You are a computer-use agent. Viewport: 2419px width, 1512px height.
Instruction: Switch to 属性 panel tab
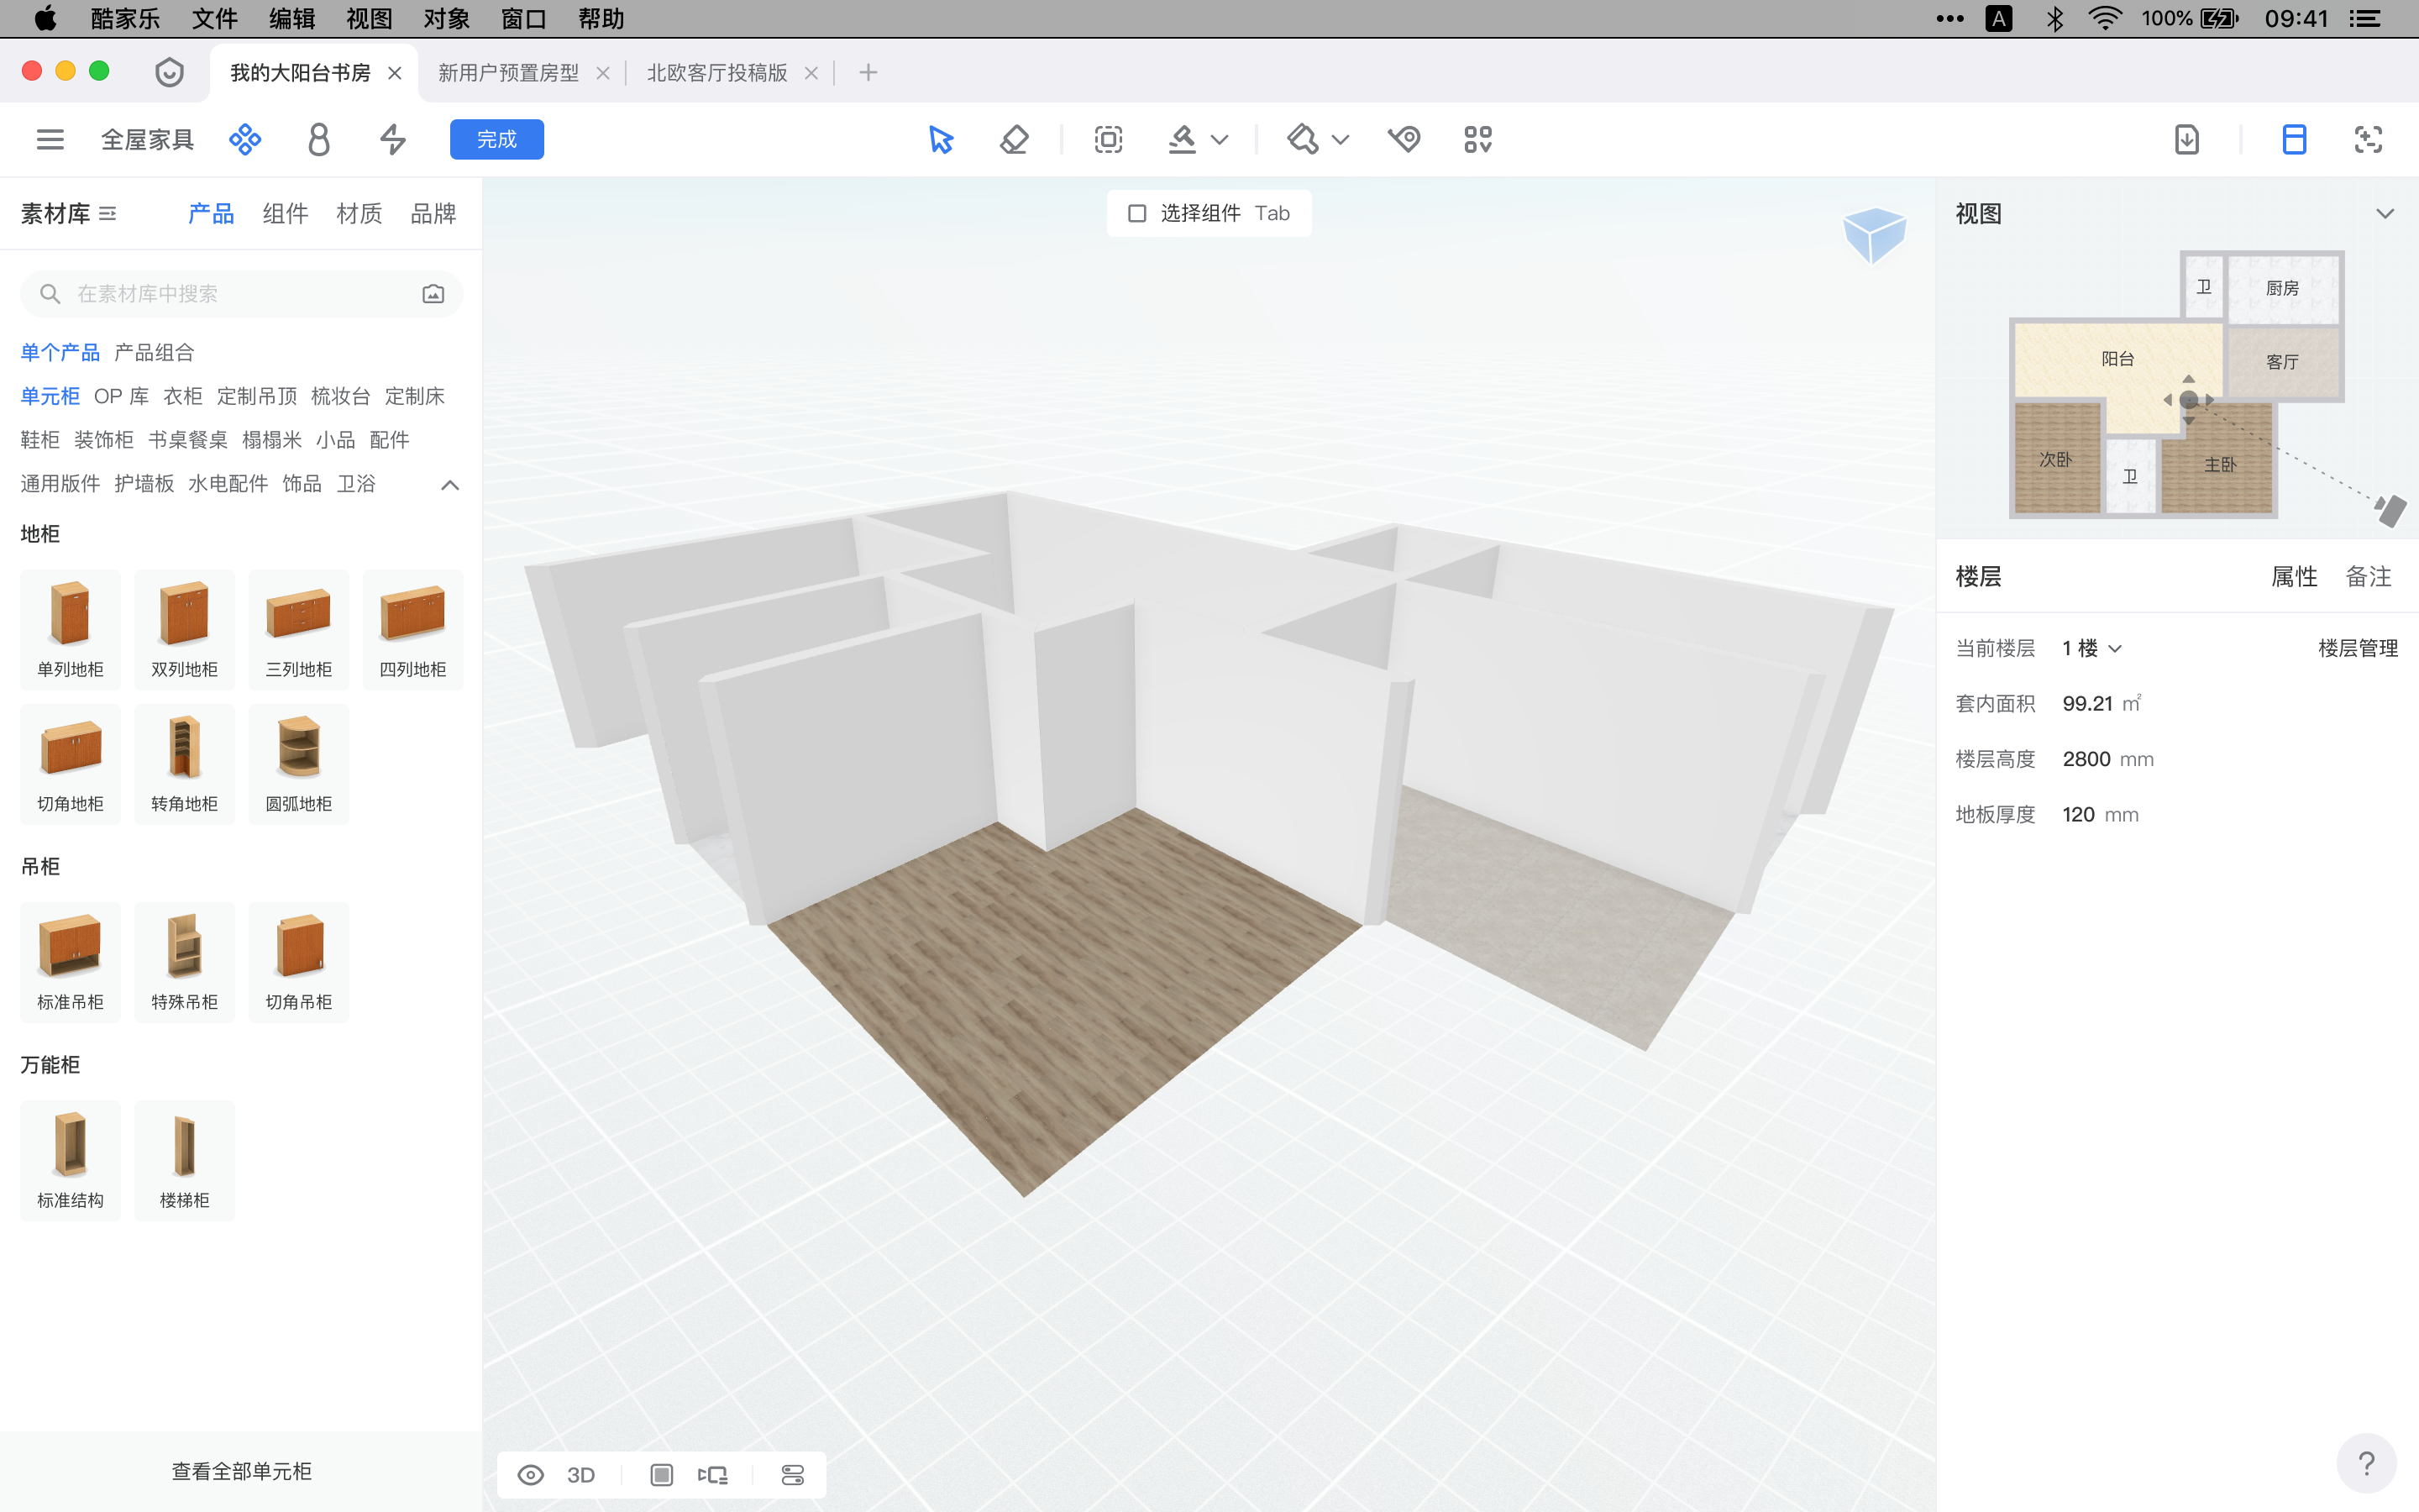pos(2294,576)
